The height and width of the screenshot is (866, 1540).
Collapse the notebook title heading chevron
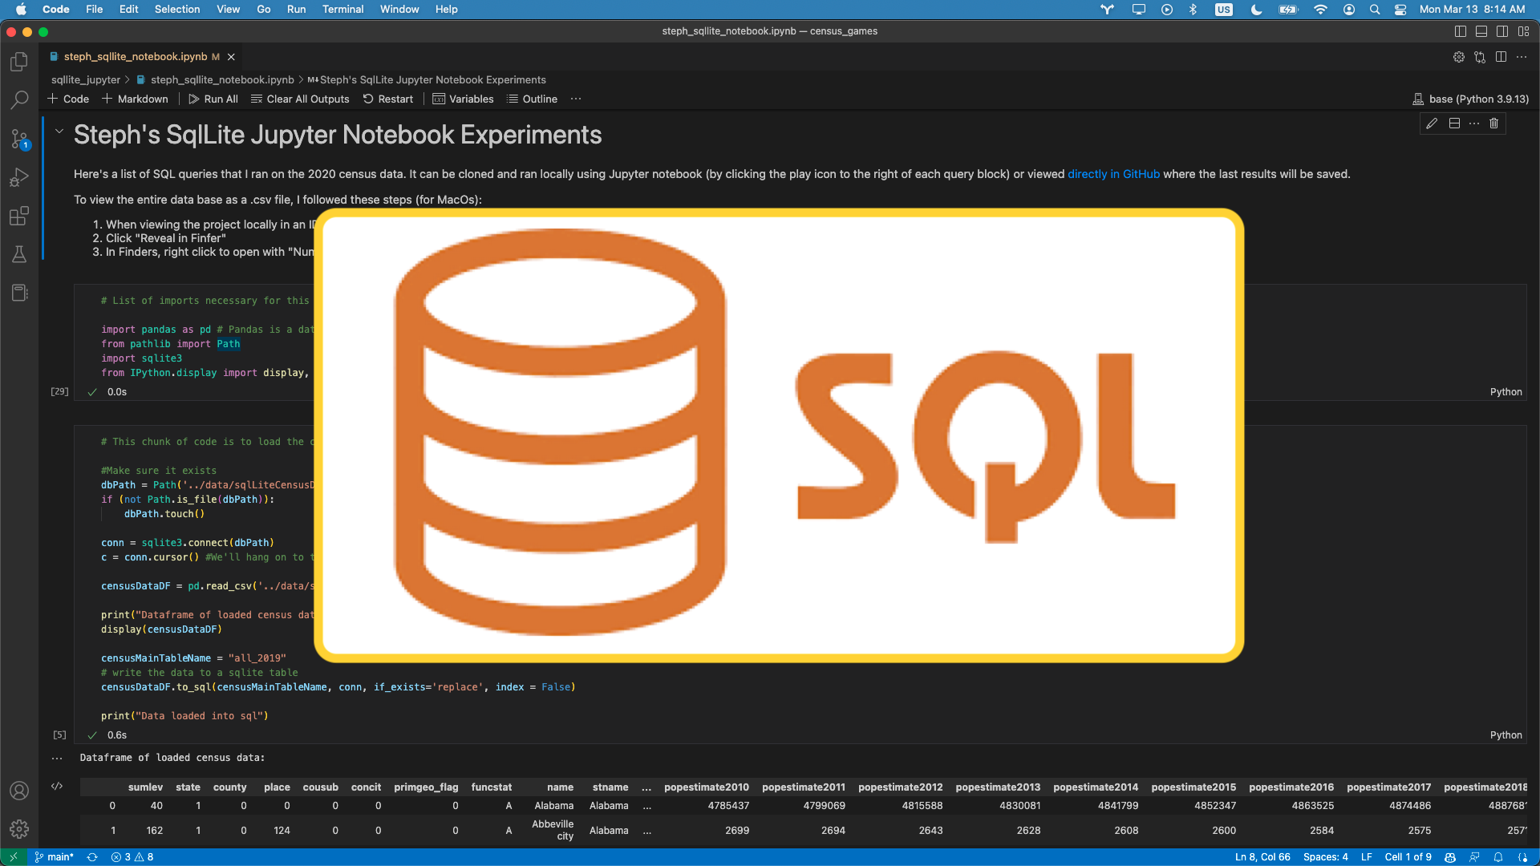tap(59, 131)
